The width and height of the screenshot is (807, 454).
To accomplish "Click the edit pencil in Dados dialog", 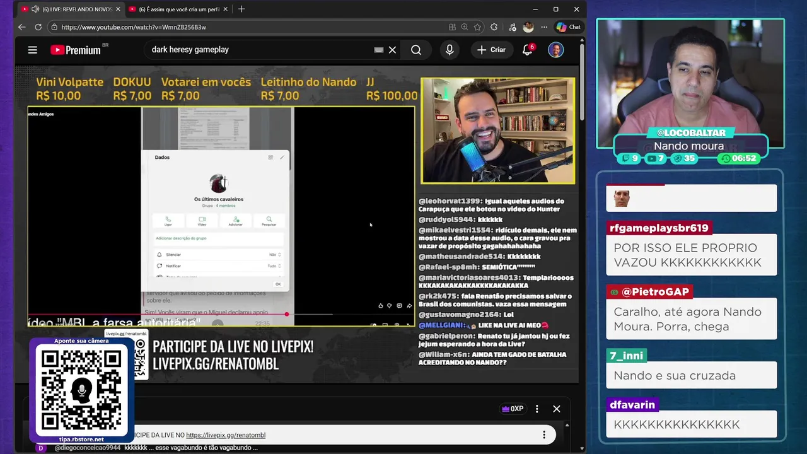I will point(282,157).
